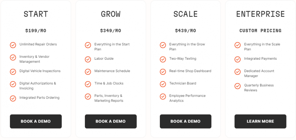Click checkmark icon beside Technician Board
The height and width of the screenshot is (140, 296).
(163, 84)
